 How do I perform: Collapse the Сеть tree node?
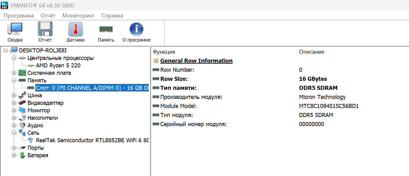click(x=14, y=133)
